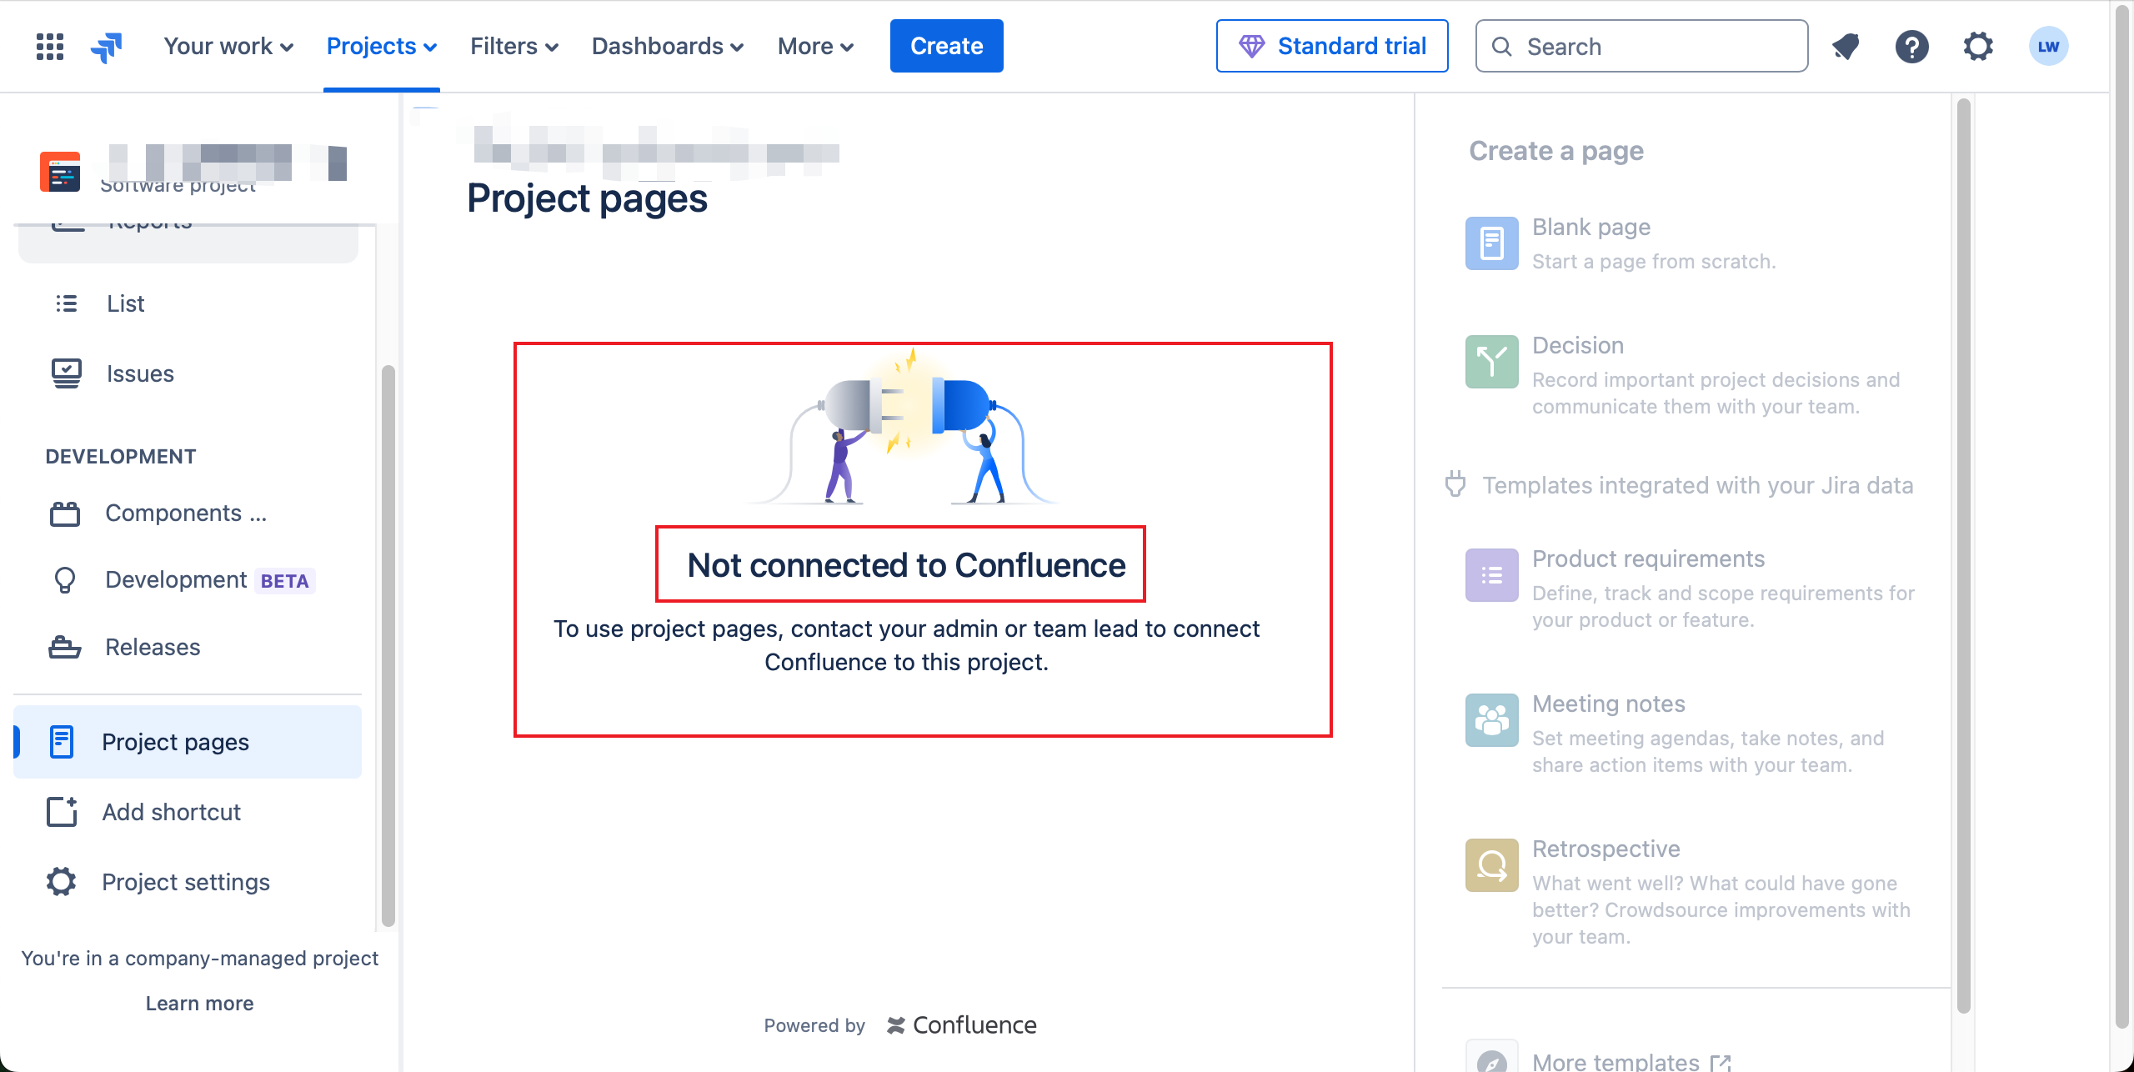Open the List sidebar item
This screenshot has height=1072, width=2134.
(188, 303)
